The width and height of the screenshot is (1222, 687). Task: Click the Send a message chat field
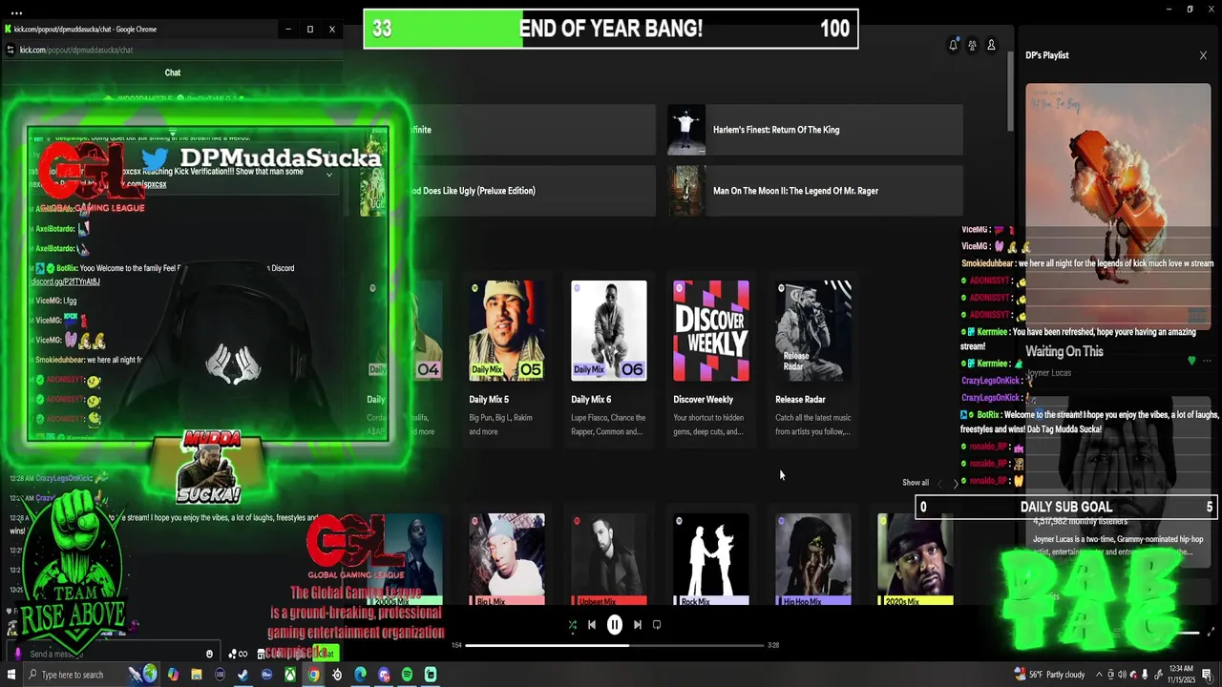[x=113, y=654]
